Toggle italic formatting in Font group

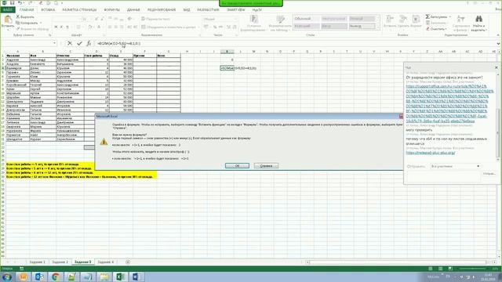[x=61, y=27]
